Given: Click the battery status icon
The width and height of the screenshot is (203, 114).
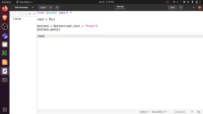Looking at the screenshot, I should [197, 2].
